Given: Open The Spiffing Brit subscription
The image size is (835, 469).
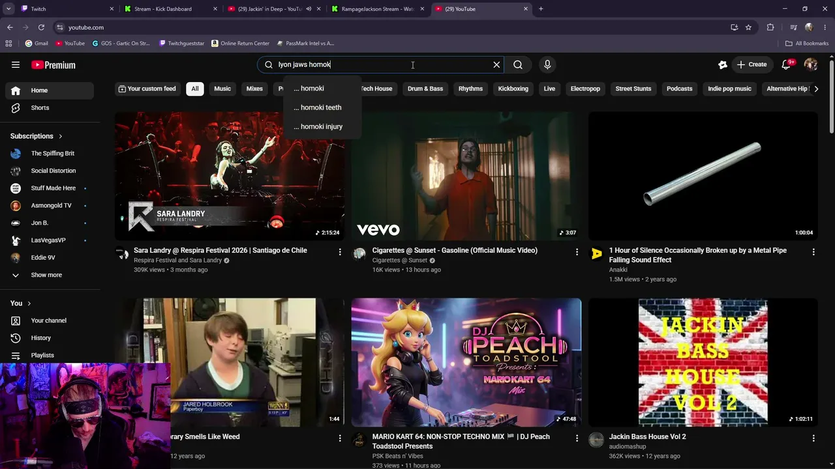Looking at the screenshot, I should pos(50,154).
